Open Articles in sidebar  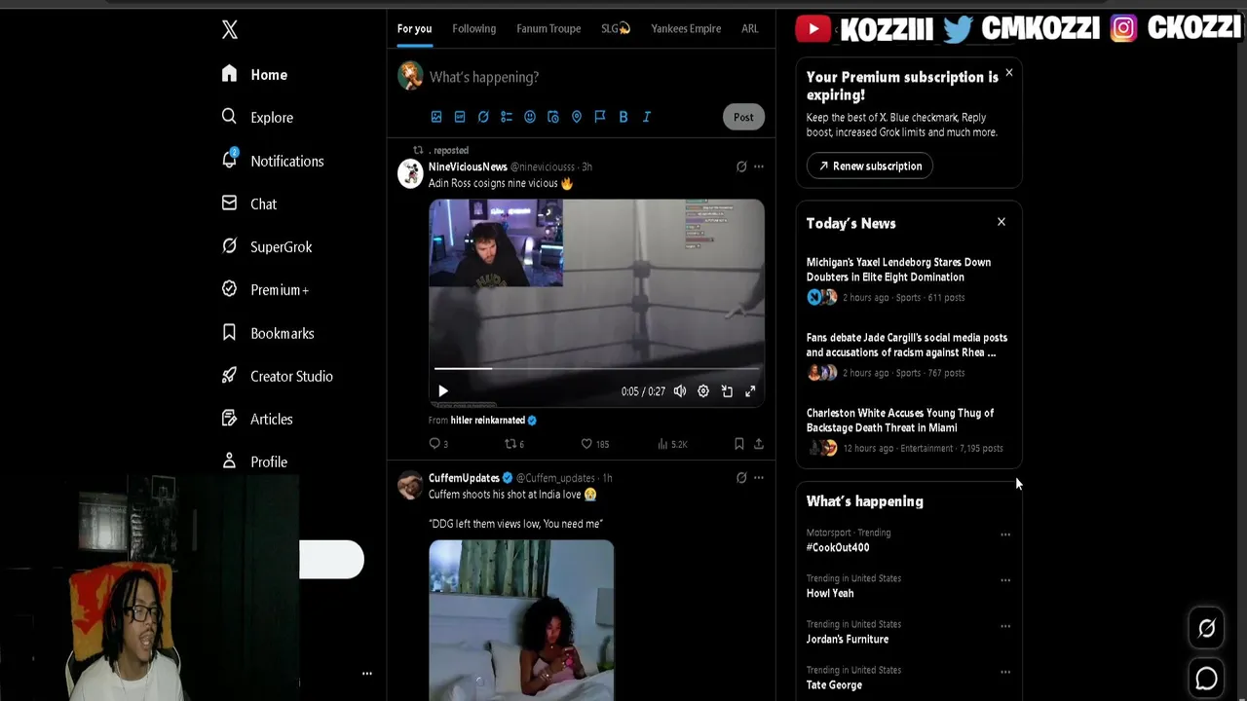[x=257, y=419]
